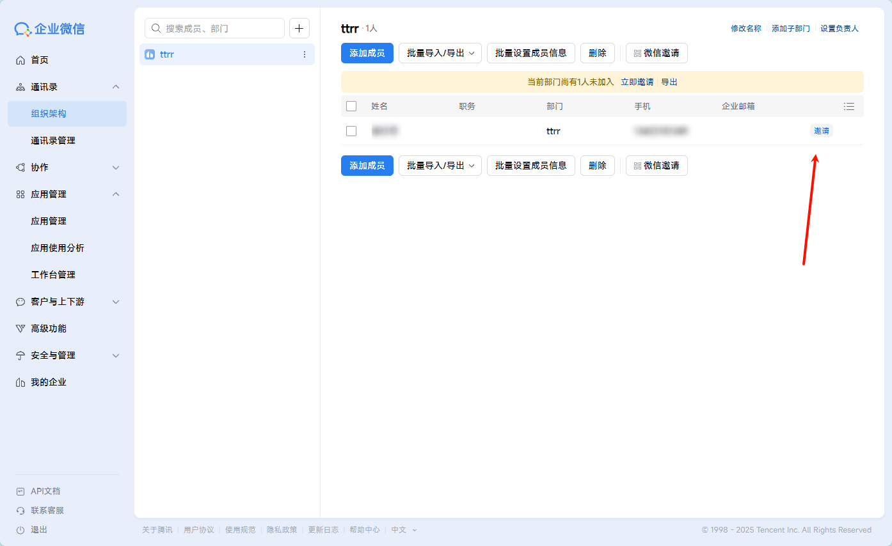Select 通讯录管理 in sidebar

click(53, 141)
